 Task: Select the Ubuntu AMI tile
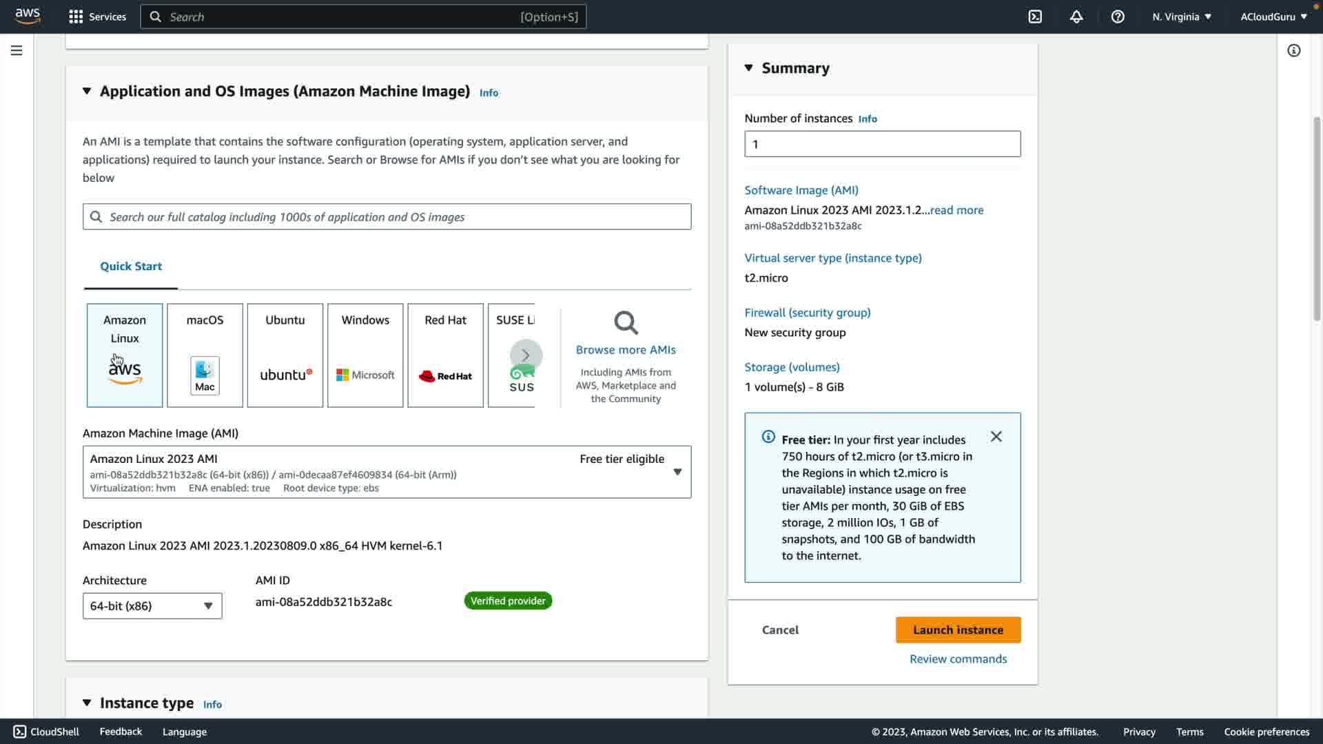pyautogui.click(x=285, y=355)
